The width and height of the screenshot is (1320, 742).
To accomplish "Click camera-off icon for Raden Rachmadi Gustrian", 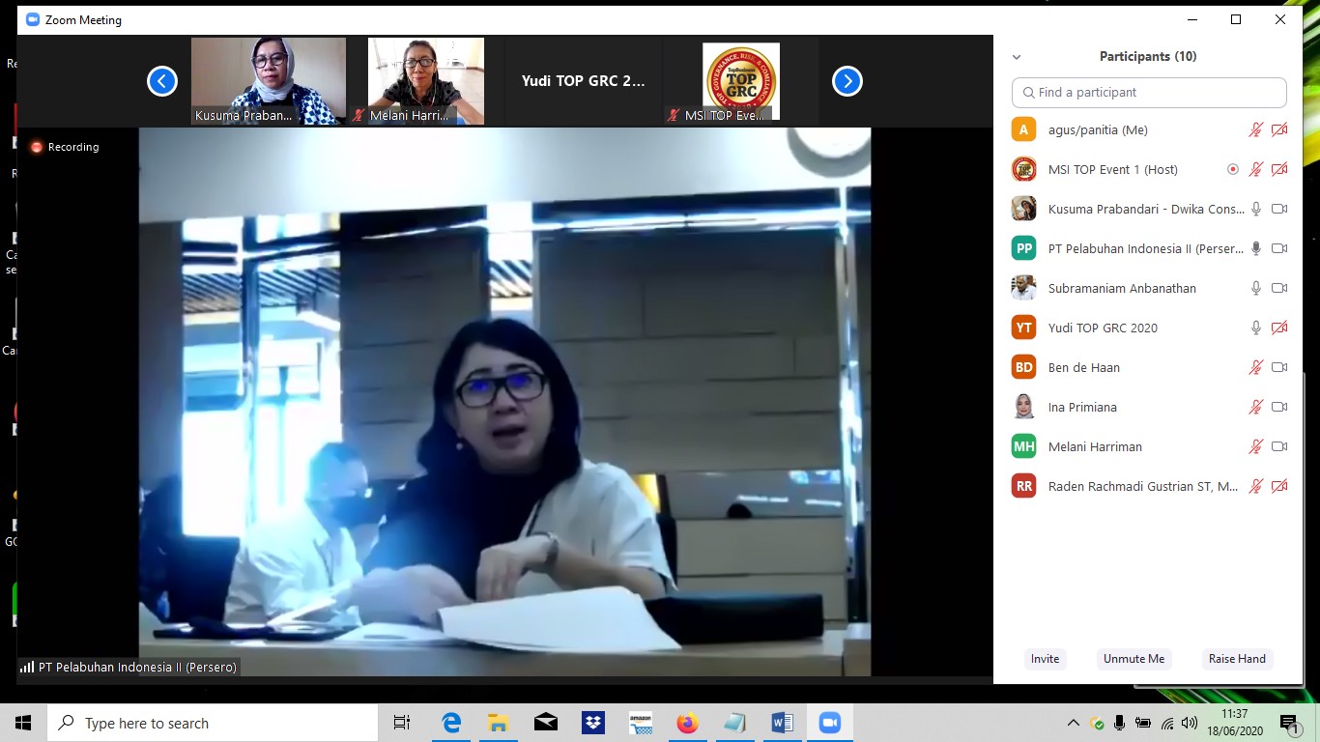I will pos(1279,486).
